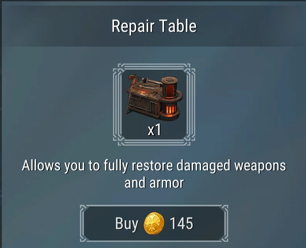Tap the dragon-head ornament on the repair table

[x=133, y=78]
